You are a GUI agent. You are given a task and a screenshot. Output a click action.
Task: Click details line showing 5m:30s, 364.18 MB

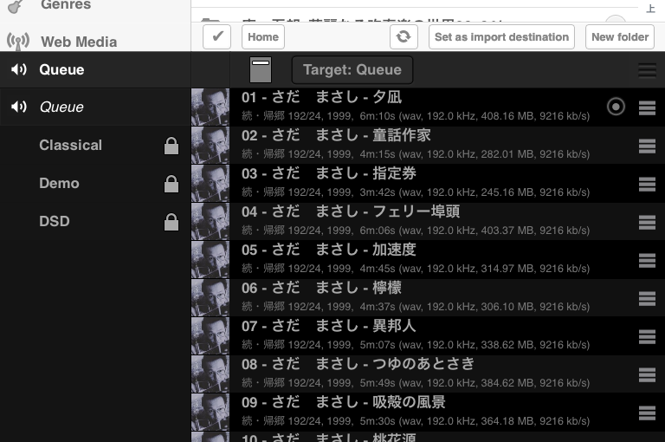416,421
